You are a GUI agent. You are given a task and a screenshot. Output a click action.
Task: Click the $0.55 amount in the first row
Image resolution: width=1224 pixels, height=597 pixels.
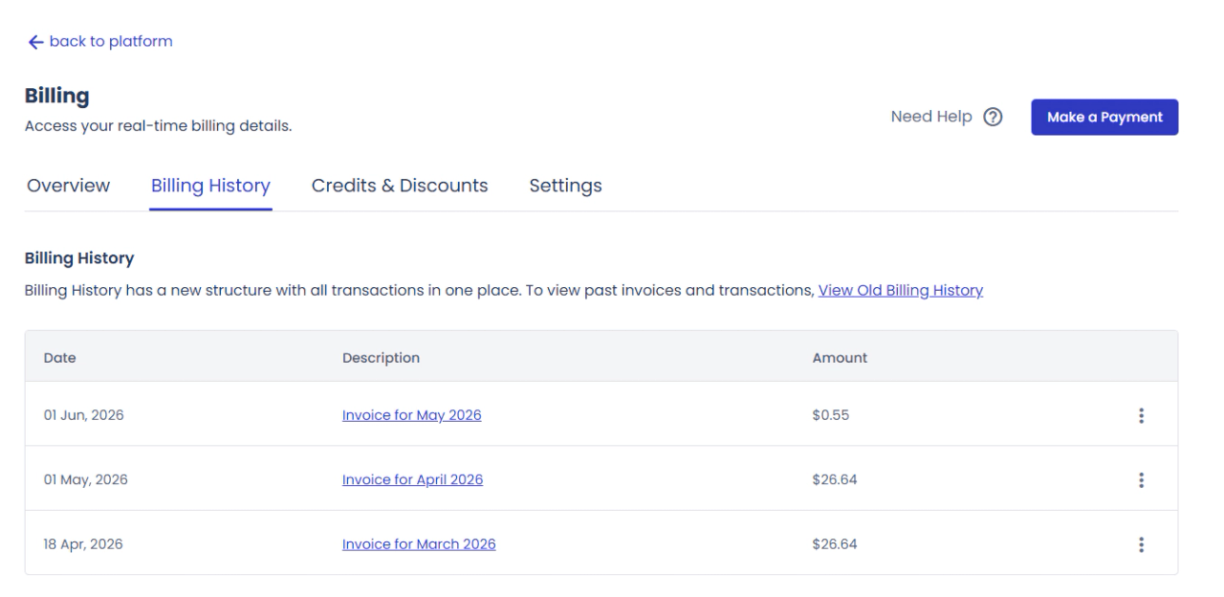click(x=830, y=415)
